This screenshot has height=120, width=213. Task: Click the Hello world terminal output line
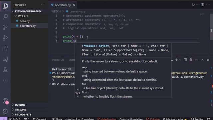(61, 69)
